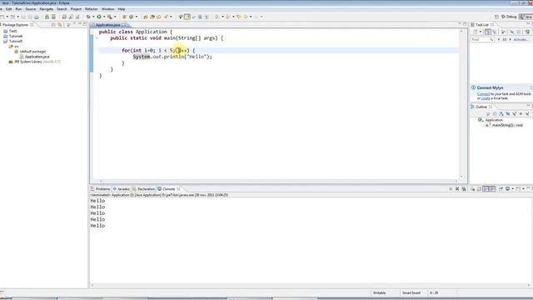Click the New Task icon in Task List
Screen dimensions: 533x300
pos(476,32)
